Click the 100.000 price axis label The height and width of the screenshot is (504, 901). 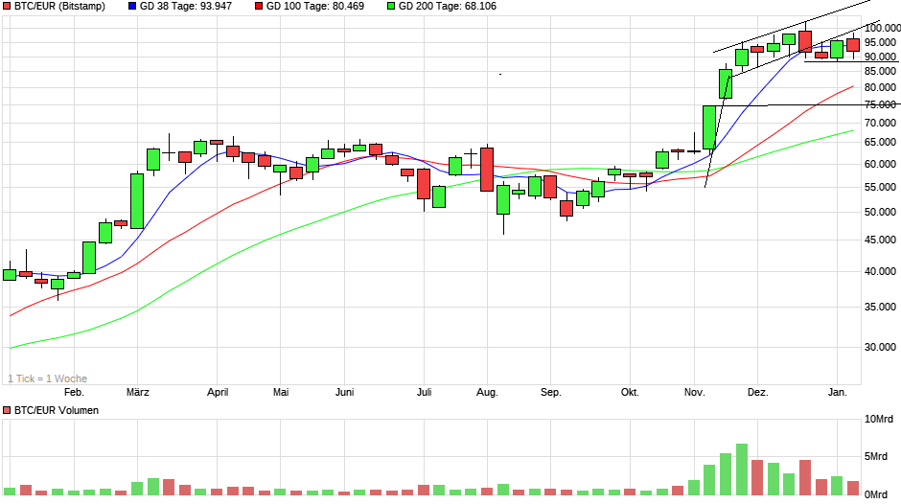tap(883, 28)
